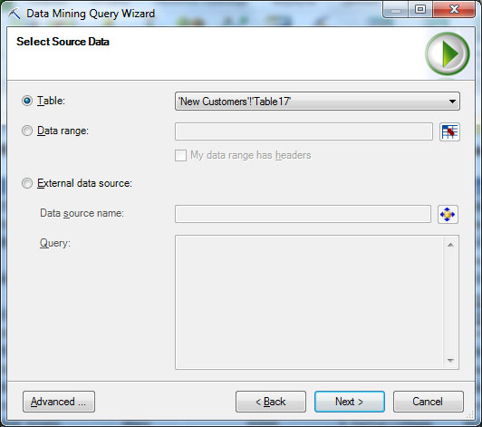Viewport: 482px width, 427px height.
Task: Select External data source radio button
Action: pos(27,183)
